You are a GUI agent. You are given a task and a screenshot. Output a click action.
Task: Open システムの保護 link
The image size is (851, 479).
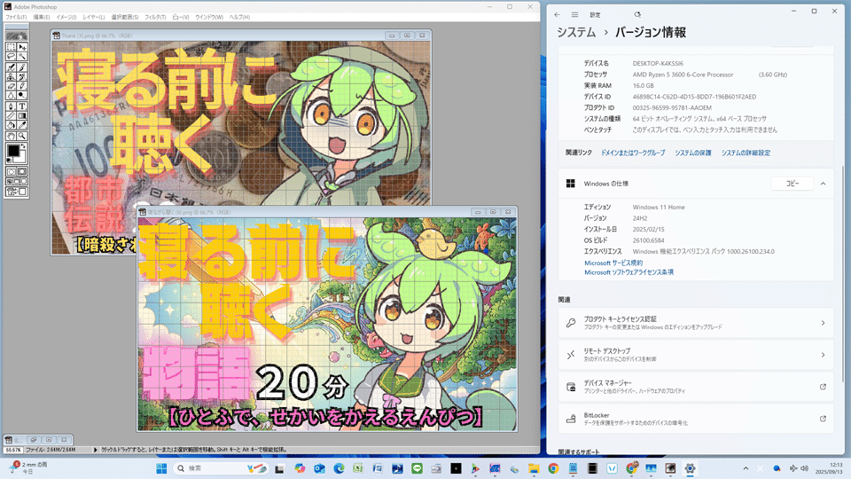tap(693, 153)
